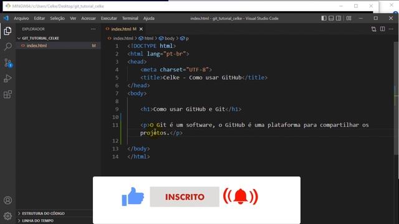This screenshot has width=399, height=224.
Task: Collapse the GIT_TUTORIAL_CELKE folder
Action: click(x=59, y=38)
